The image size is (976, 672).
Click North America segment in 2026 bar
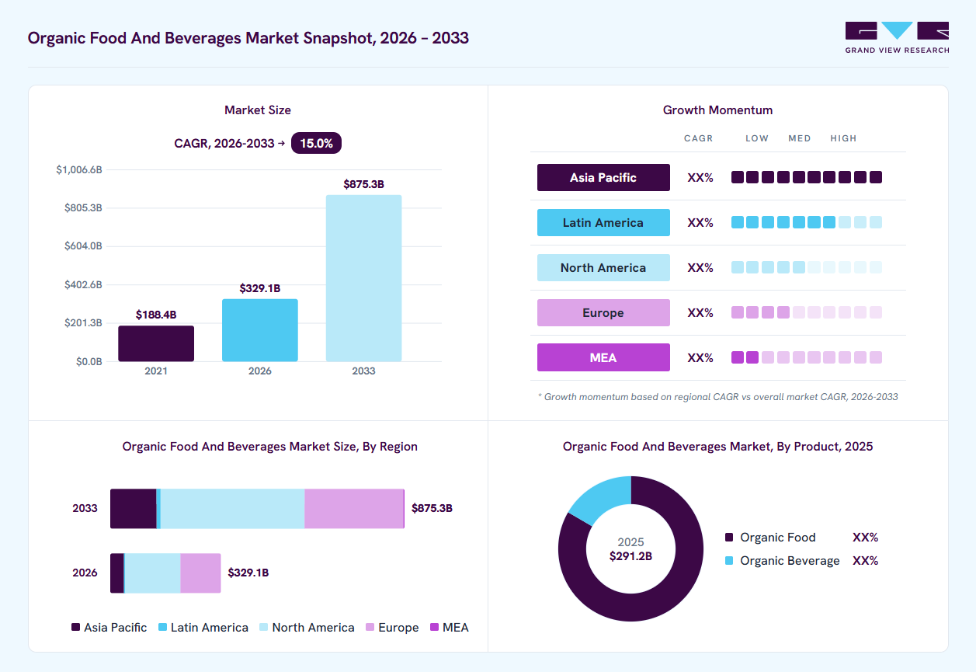click(x=153, y=573)
